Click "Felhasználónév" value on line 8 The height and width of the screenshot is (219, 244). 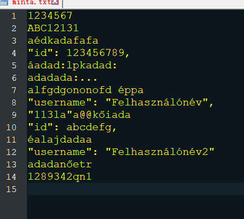tap(157, 102)
